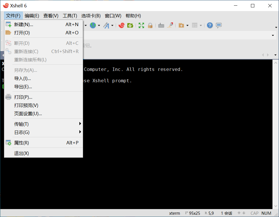Click the blue question mark help icon

(x=210, y=26)
